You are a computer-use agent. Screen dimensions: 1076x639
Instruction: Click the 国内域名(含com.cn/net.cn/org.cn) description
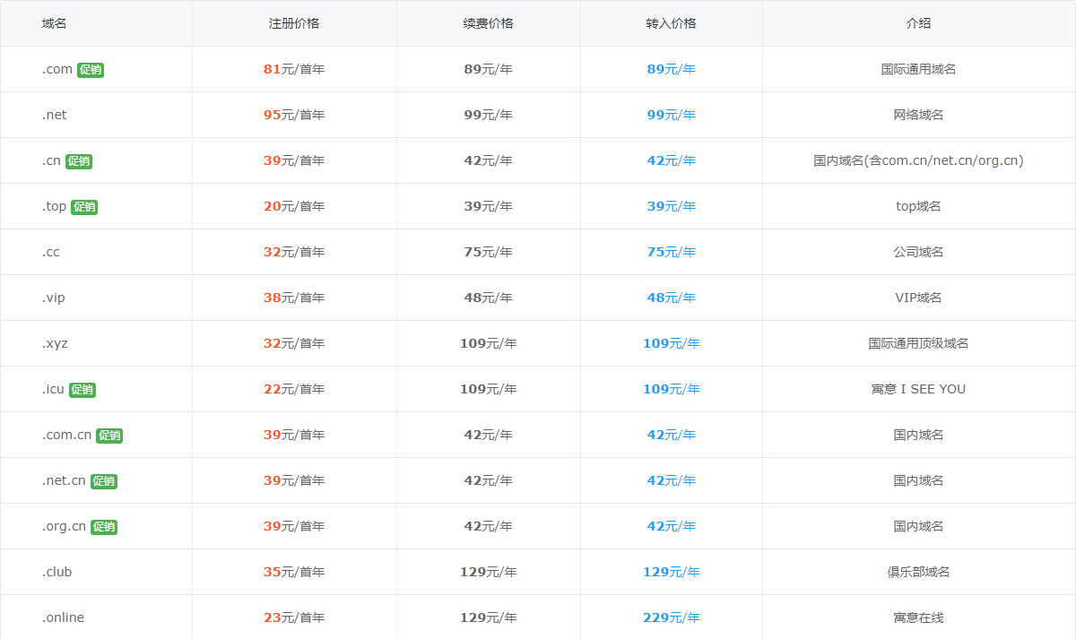pyautogui.click(x=918, y=160)
